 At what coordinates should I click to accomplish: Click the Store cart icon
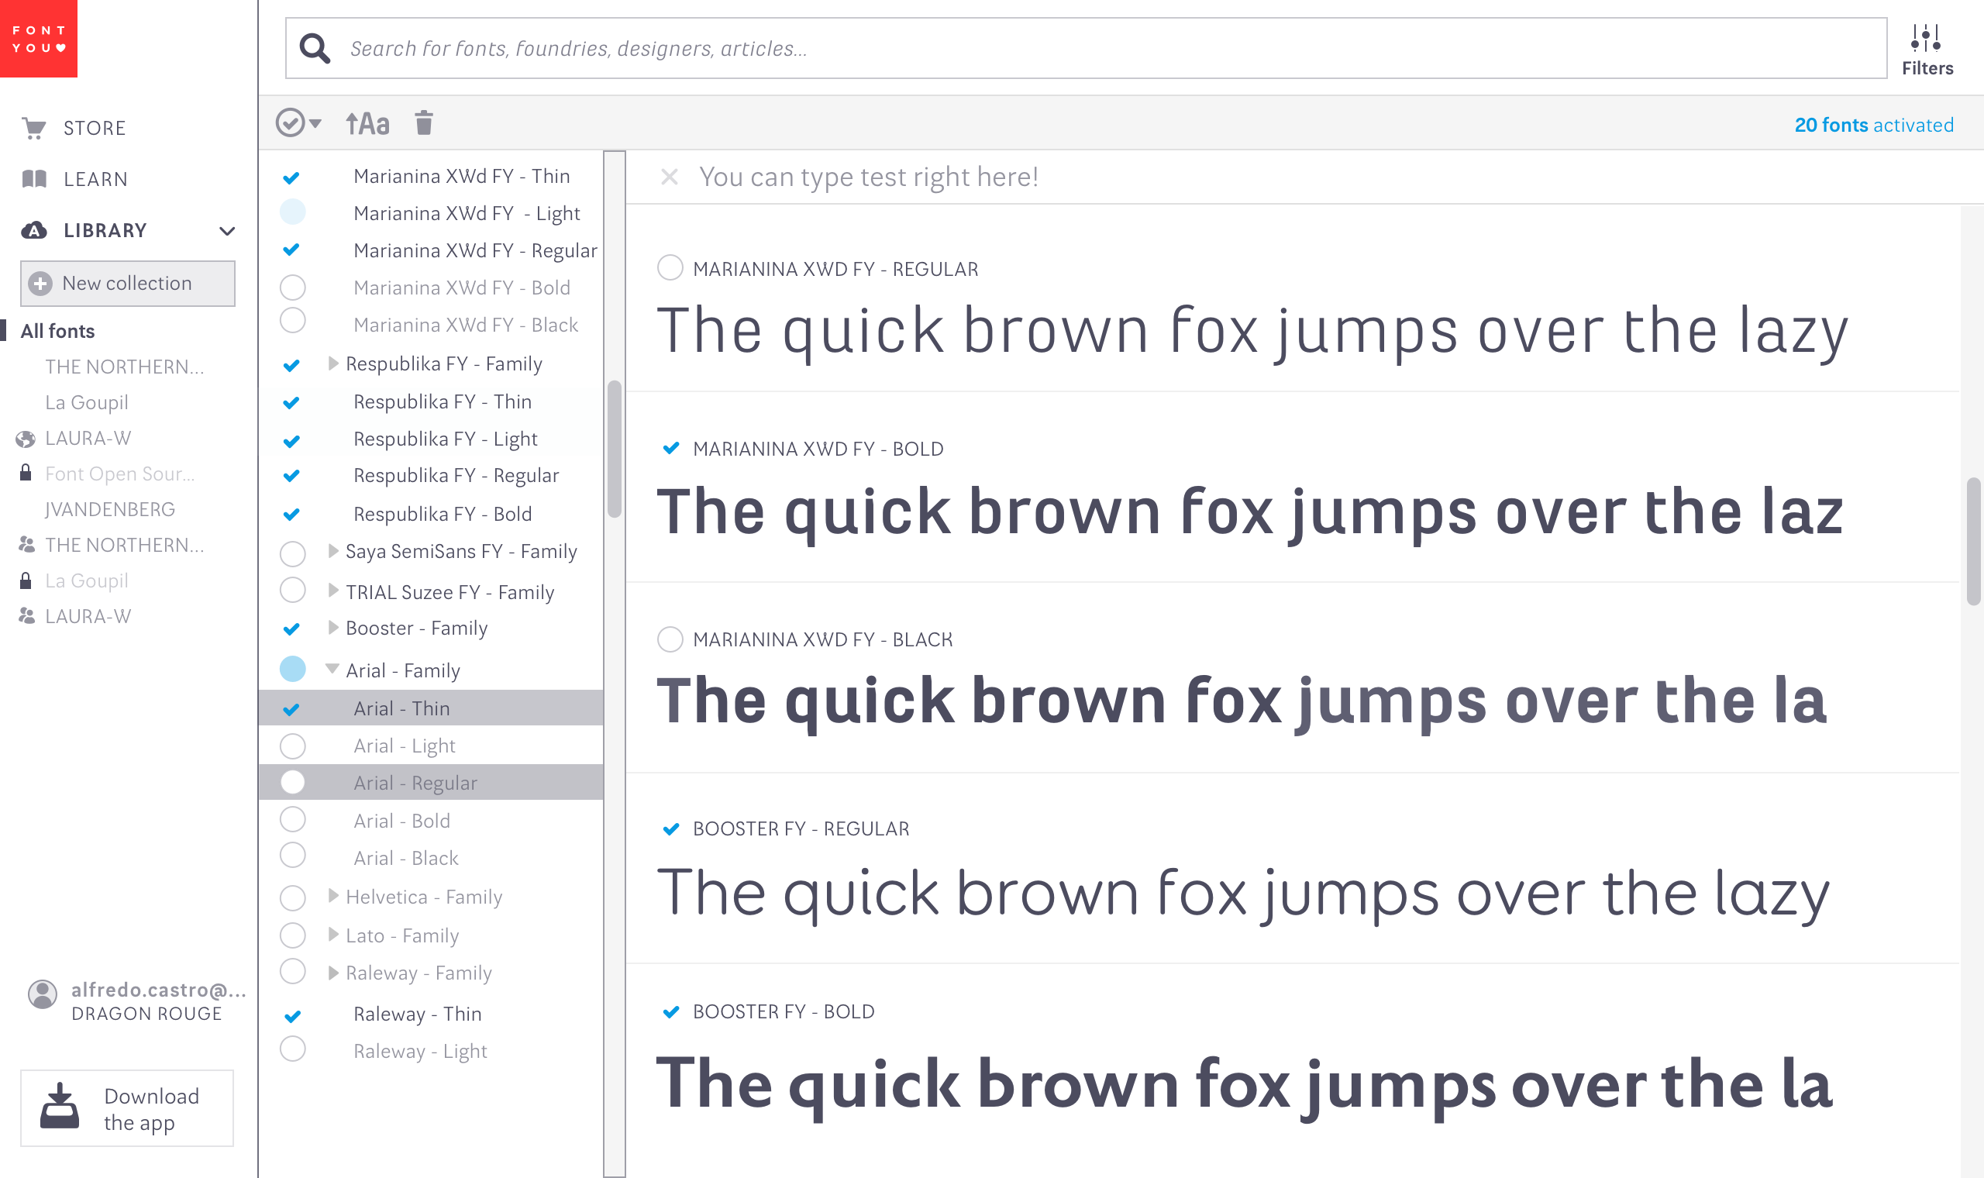click(33, 128)
